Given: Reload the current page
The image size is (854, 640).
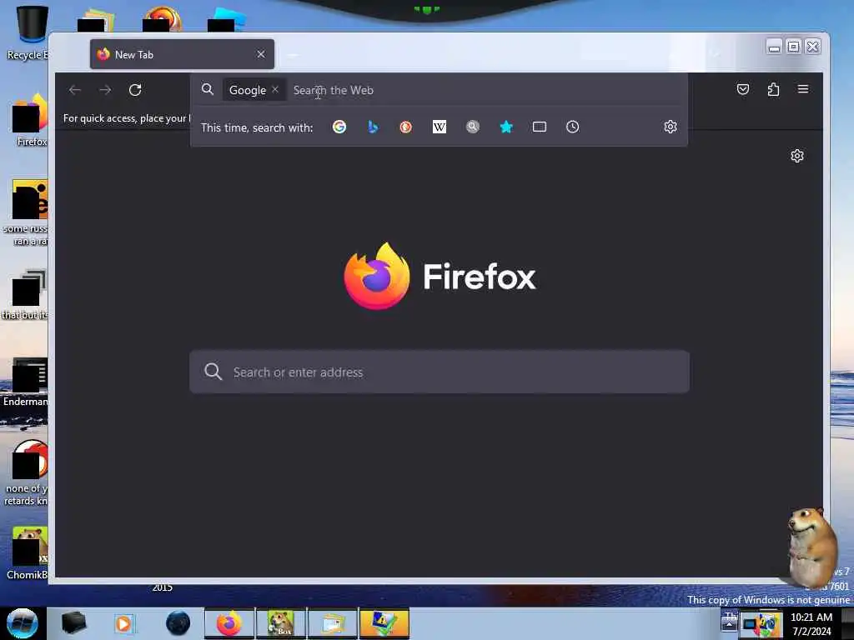Looking at the screenshot, I should 135,90.
